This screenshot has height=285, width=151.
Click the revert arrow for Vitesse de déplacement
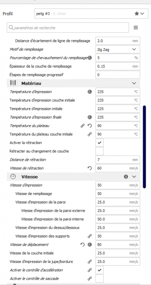click(x=83, y=245)
